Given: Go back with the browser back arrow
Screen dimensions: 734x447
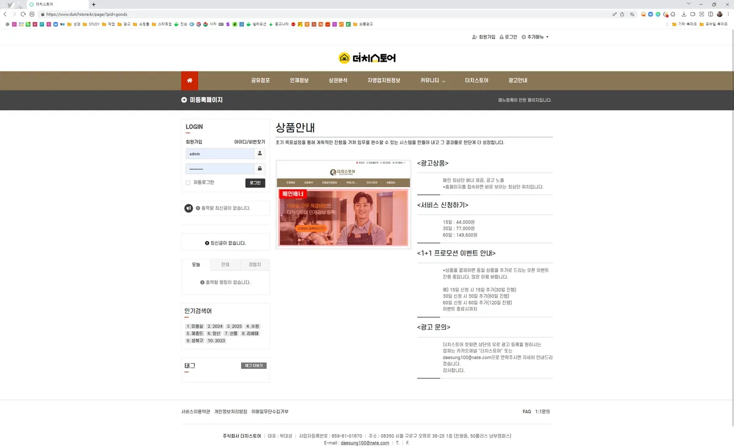Looking at the screenshot, I should pyautogui.click(x=6, y=14).
